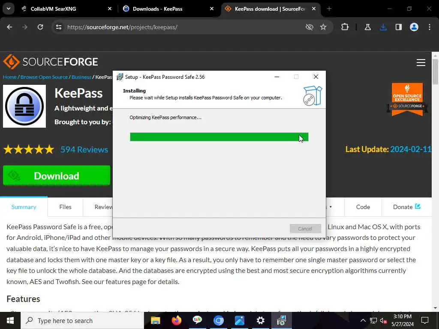This screenshot has height=329, width=439.
Task: Open the SourceForge hamburger menu
Action: [421, 63]
